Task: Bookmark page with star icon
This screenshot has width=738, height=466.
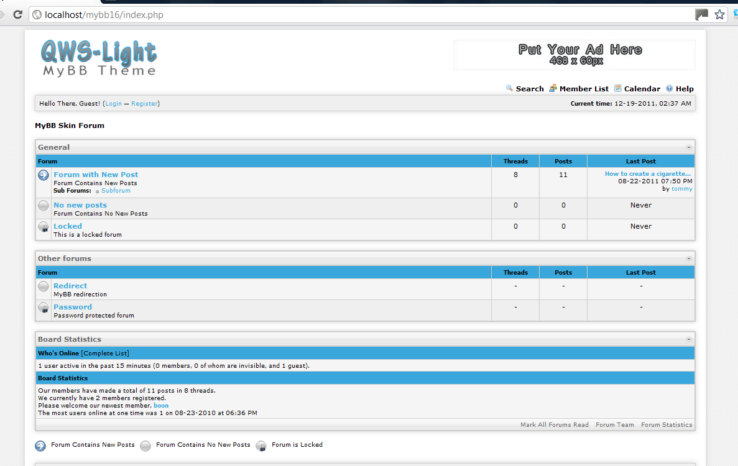Action: point(719,14)
